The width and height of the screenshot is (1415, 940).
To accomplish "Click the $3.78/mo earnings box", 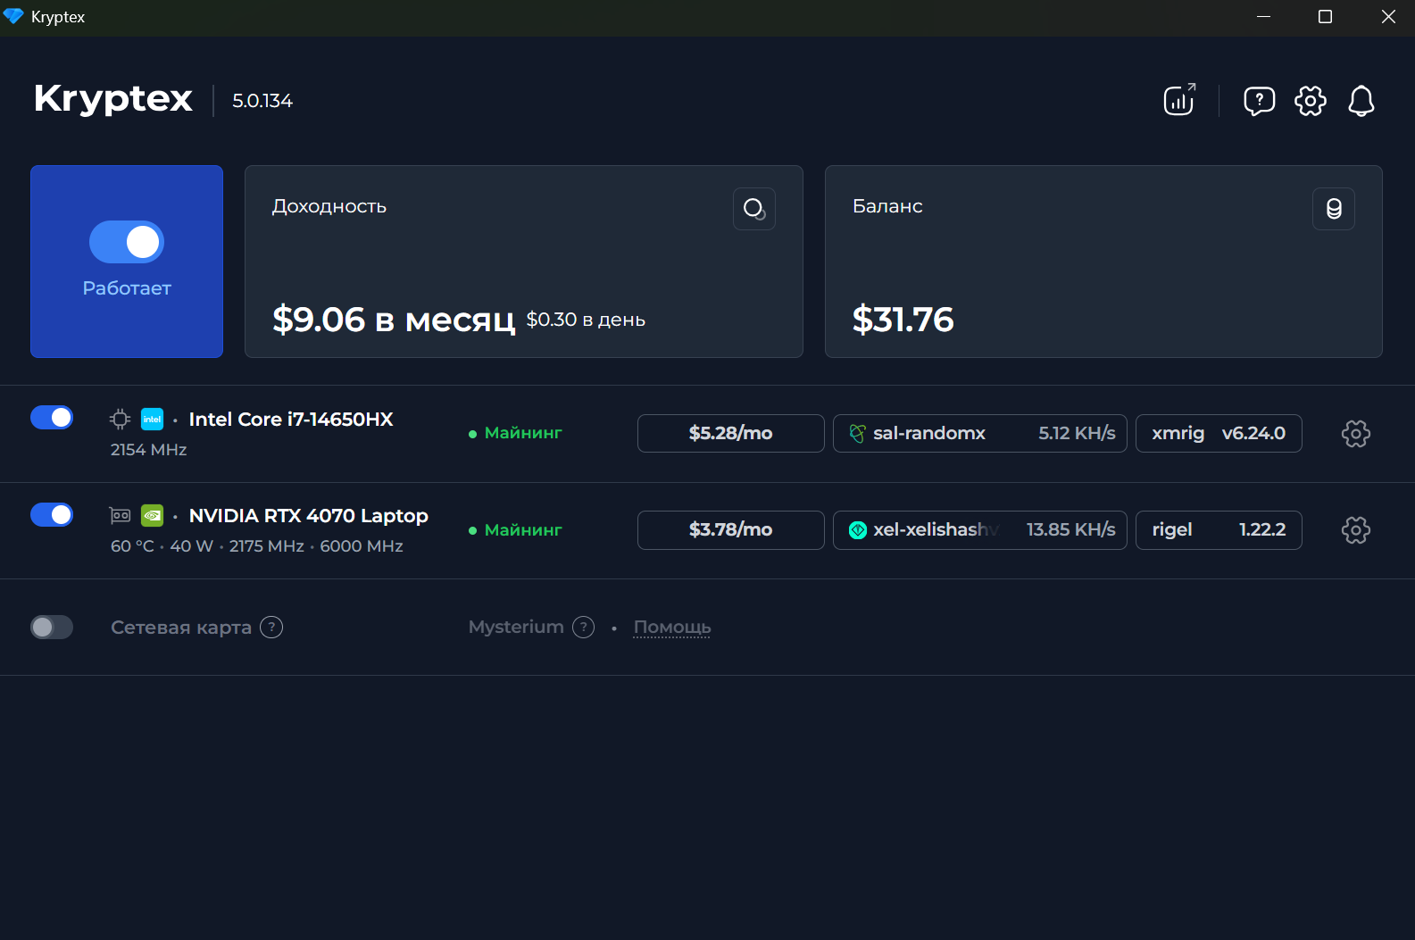I will (731, 530).
